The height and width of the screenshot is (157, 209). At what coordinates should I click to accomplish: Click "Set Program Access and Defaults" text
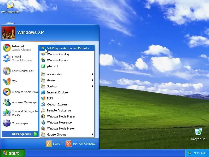68,48
